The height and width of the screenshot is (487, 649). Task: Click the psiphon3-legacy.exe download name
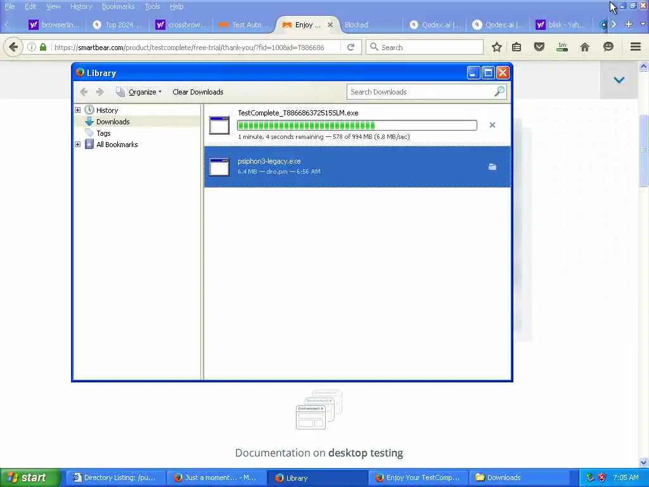coord(269,161)
